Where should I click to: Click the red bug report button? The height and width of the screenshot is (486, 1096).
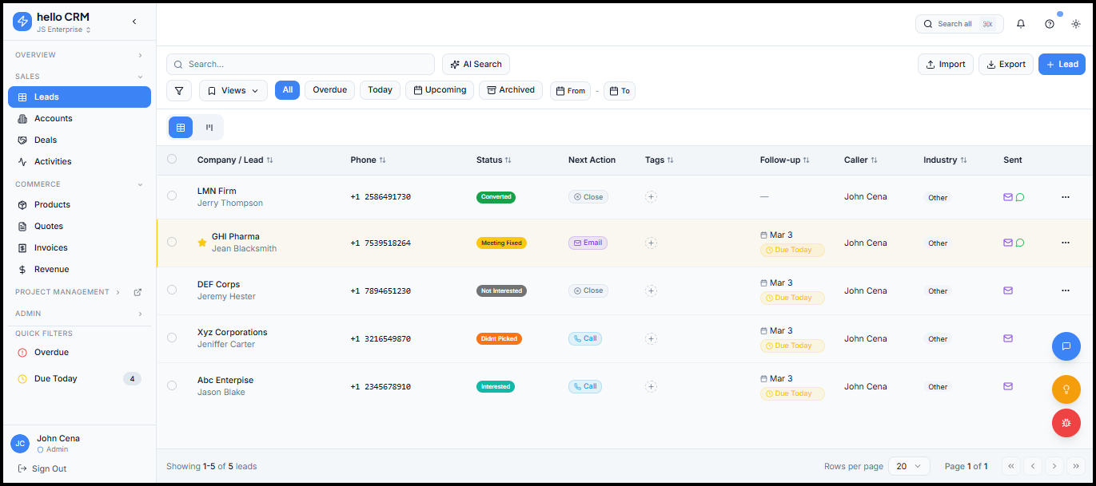1066,423
